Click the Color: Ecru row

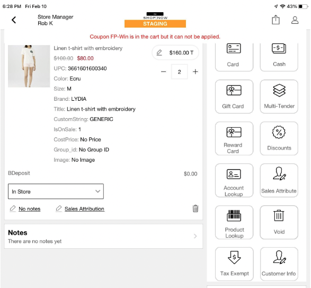(x=67, y=78)
